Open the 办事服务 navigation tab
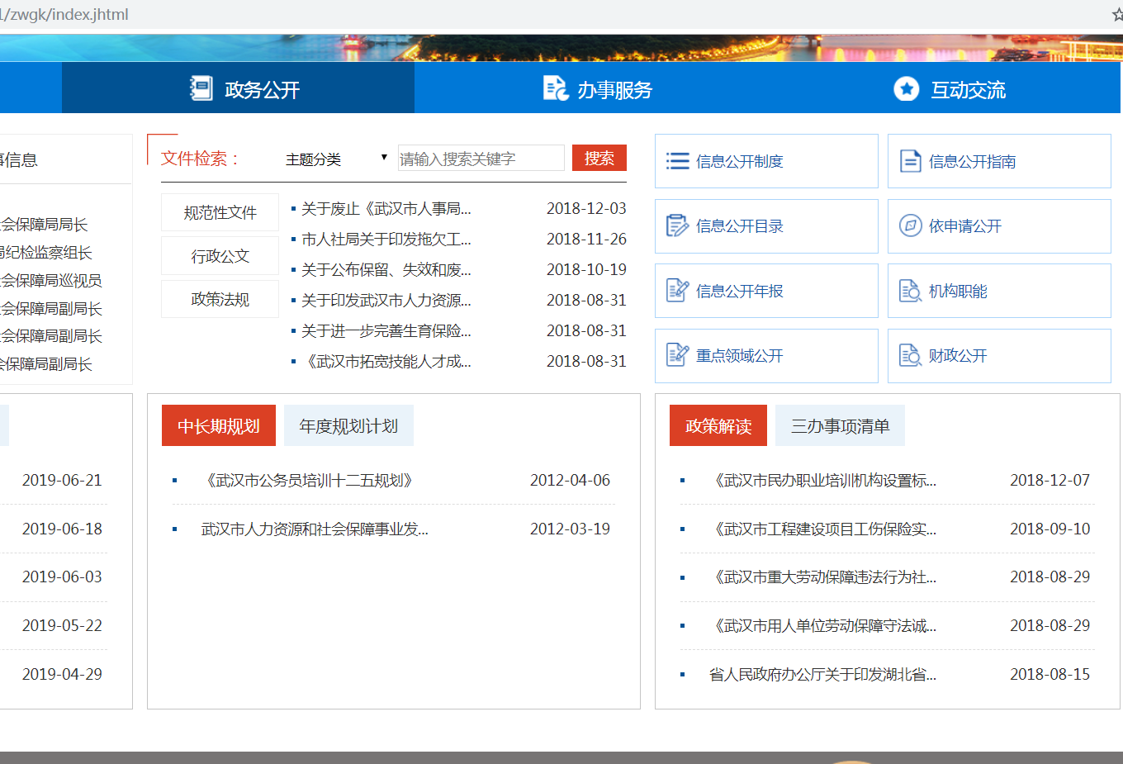The width and height of the screenshot is (1123, 764). (x=598, y=89)
